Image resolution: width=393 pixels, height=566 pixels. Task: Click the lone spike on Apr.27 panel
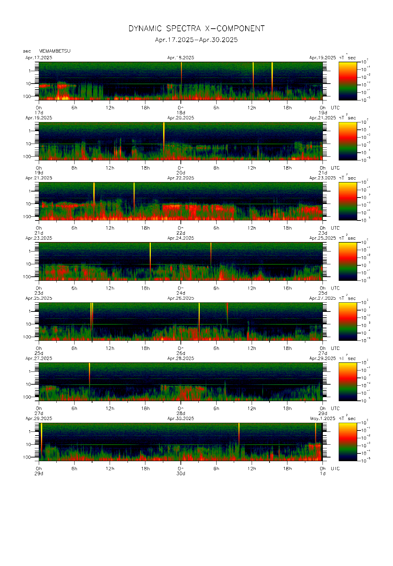89,375
